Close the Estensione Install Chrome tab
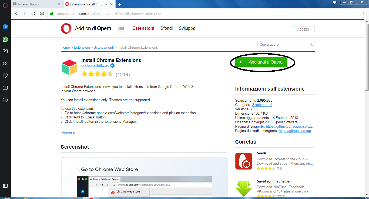 (x=112, y=4)
